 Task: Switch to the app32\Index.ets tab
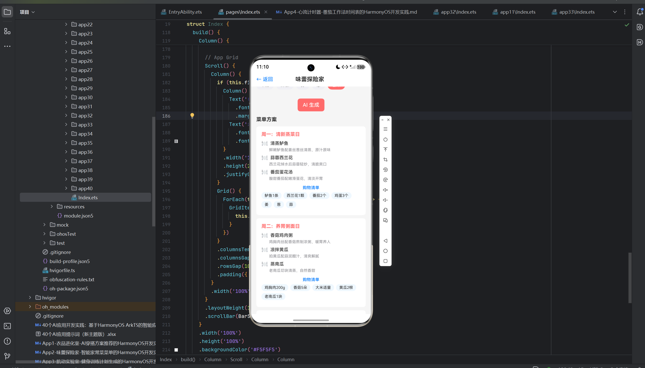455,12
